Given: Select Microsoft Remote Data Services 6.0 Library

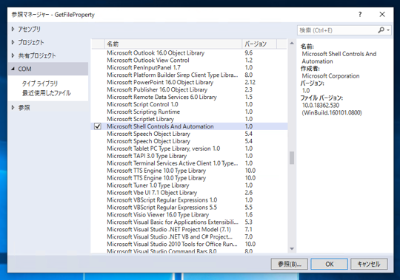Looking at the screenshot, I should pyautogui.click(x=189, y=97).
